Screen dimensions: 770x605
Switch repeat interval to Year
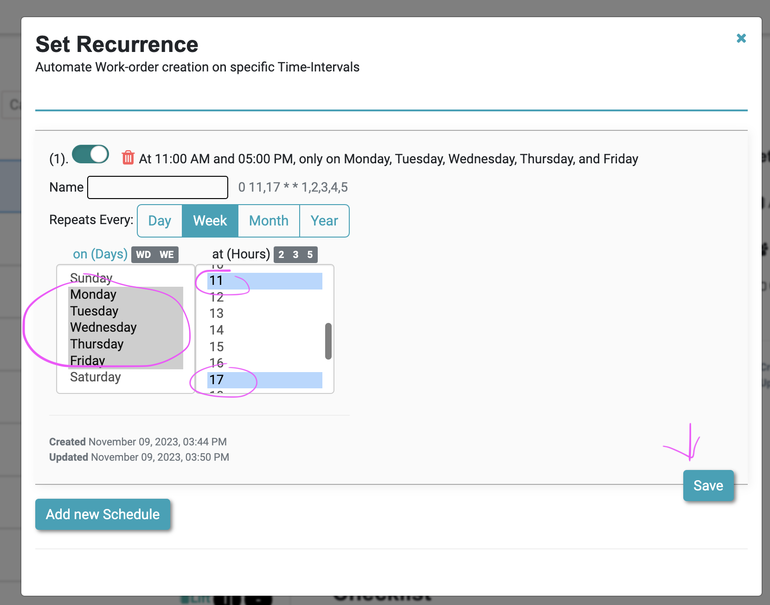tap(324, 221)
